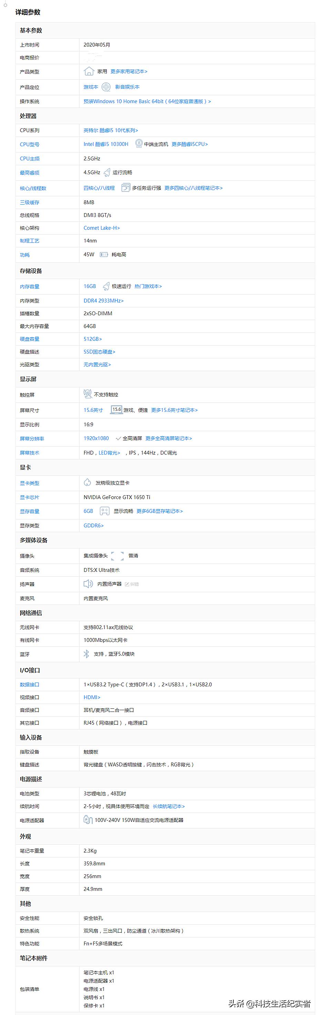Click the power adapter plug icon

[x=88, y=820]
